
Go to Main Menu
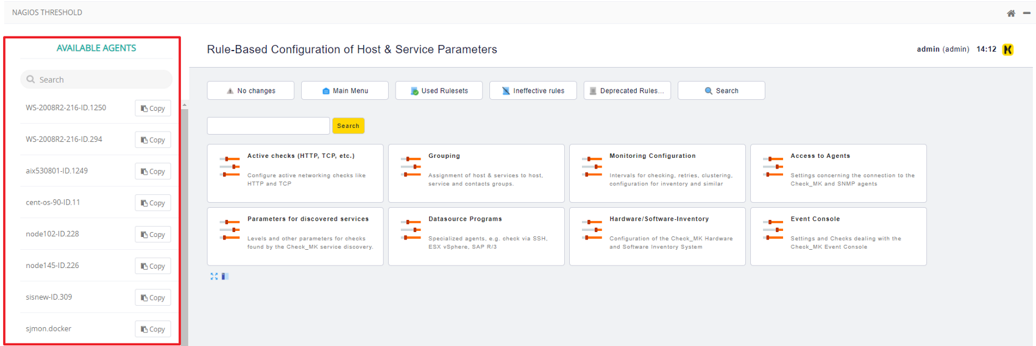coord(345,91)
